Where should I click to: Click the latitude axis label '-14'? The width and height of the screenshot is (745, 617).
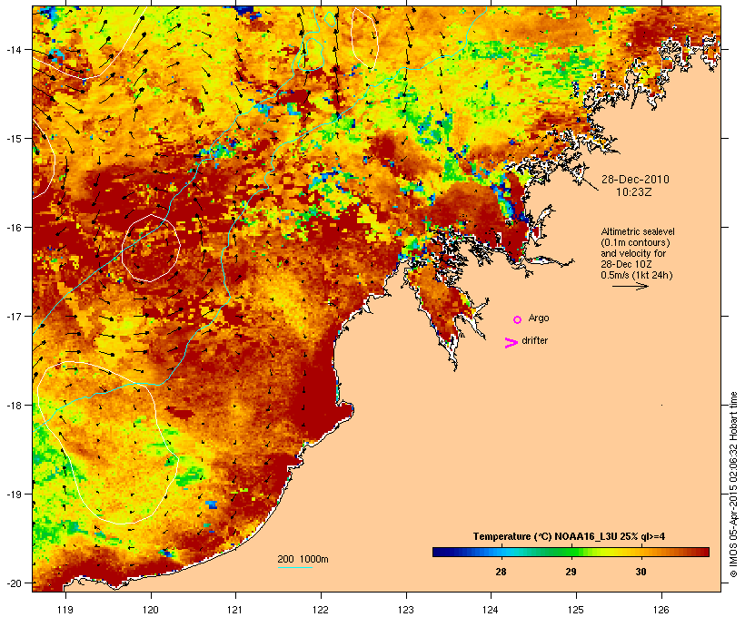[x=13, y=49]
